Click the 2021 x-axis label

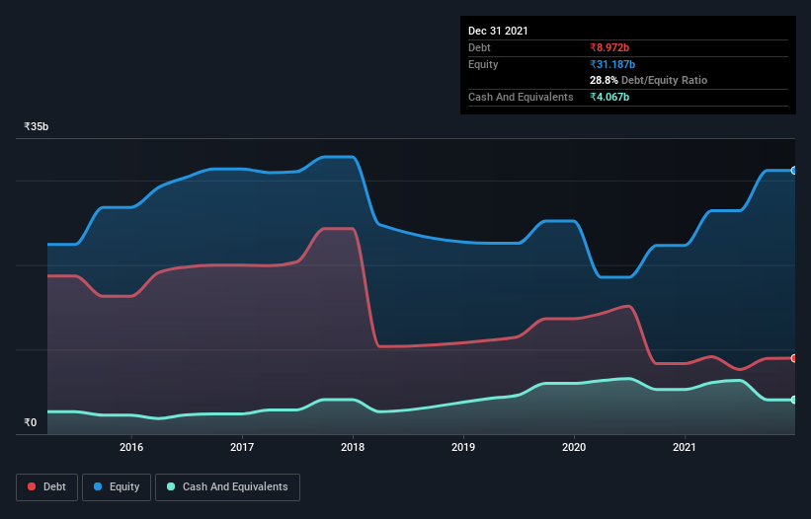[x=685, y=447]
